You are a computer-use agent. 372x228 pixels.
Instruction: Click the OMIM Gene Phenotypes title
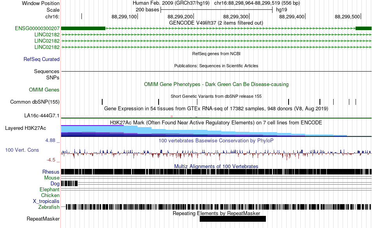click(x=216, y=84)
